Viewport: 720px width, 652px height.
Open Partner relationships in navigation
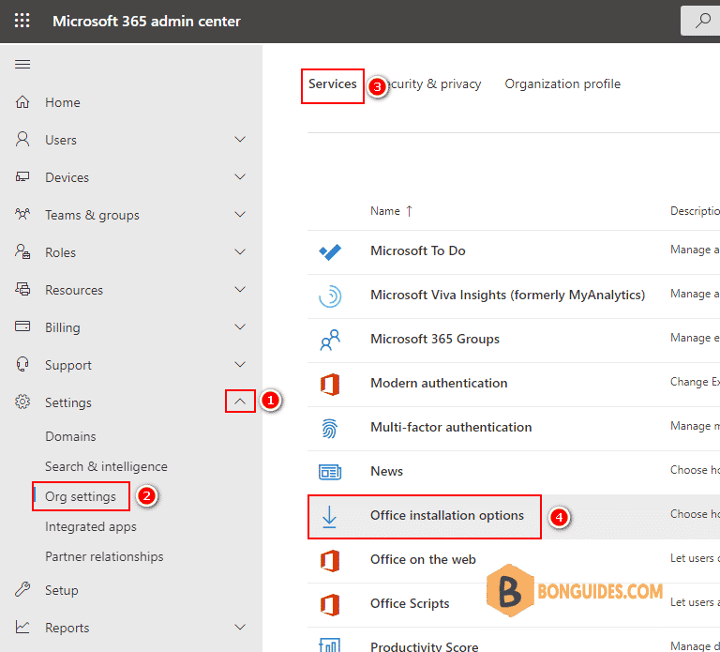[x=104, y=556]
